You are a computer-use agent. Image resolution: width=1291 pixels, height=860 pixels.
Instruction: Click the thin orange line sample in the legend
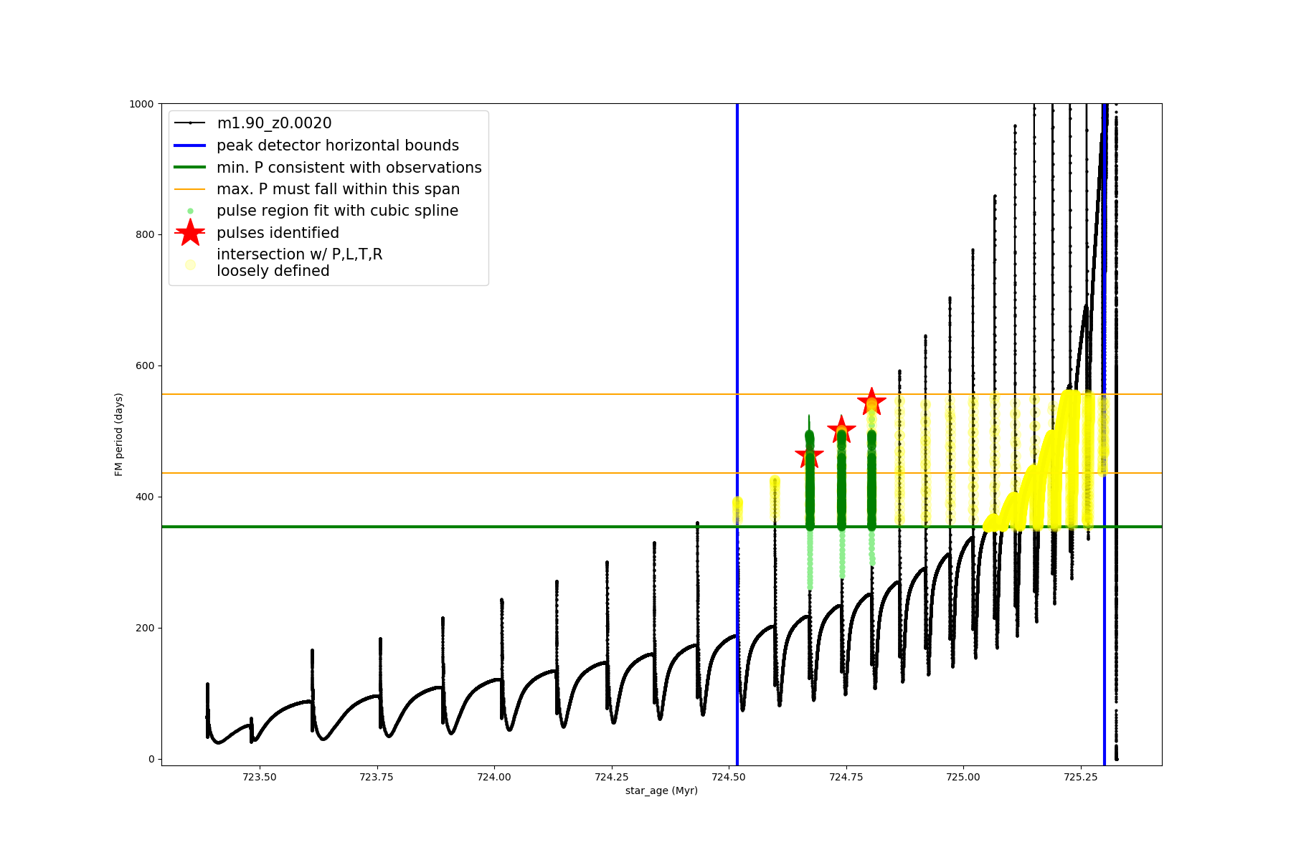[190, 189]
